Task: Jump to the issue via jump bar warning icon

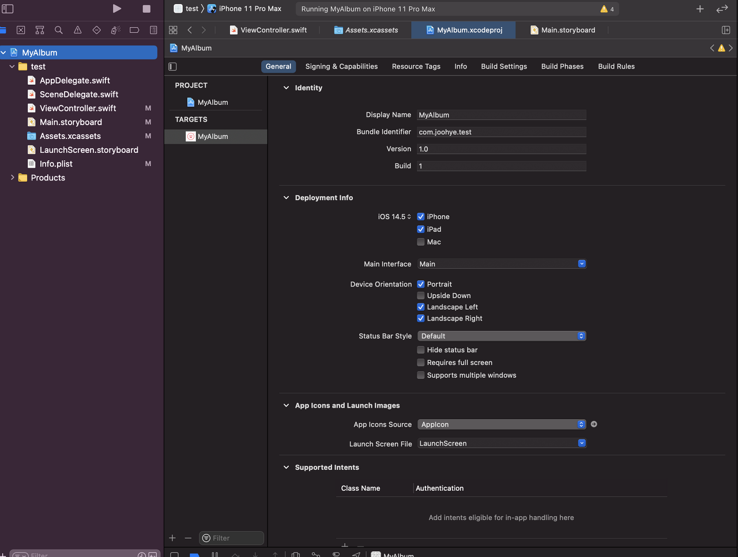Action: (721, 48)
